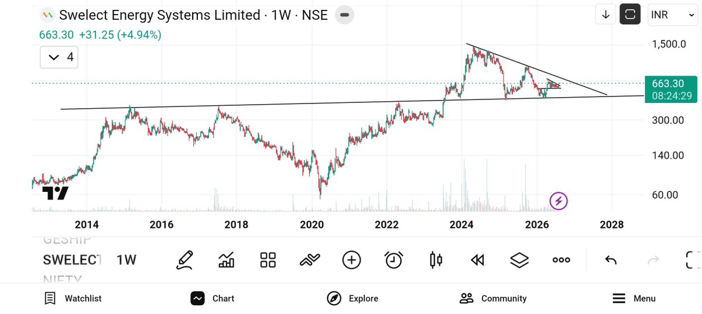702x314 pixels.
Task: Click the minus symbol badge after NSE
Action: click(344, 15)
